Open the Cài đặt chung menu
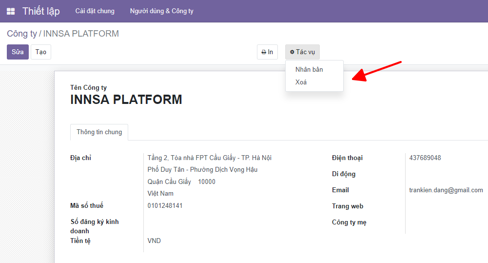Image resolution: width=488 pixels, height=263 pixels. (x=95, y=11)
